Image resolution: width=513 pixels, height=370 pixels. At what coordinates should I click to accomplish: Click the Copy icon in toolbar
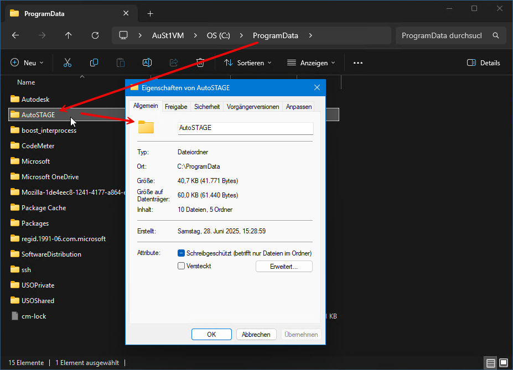[x=94, y=63]
